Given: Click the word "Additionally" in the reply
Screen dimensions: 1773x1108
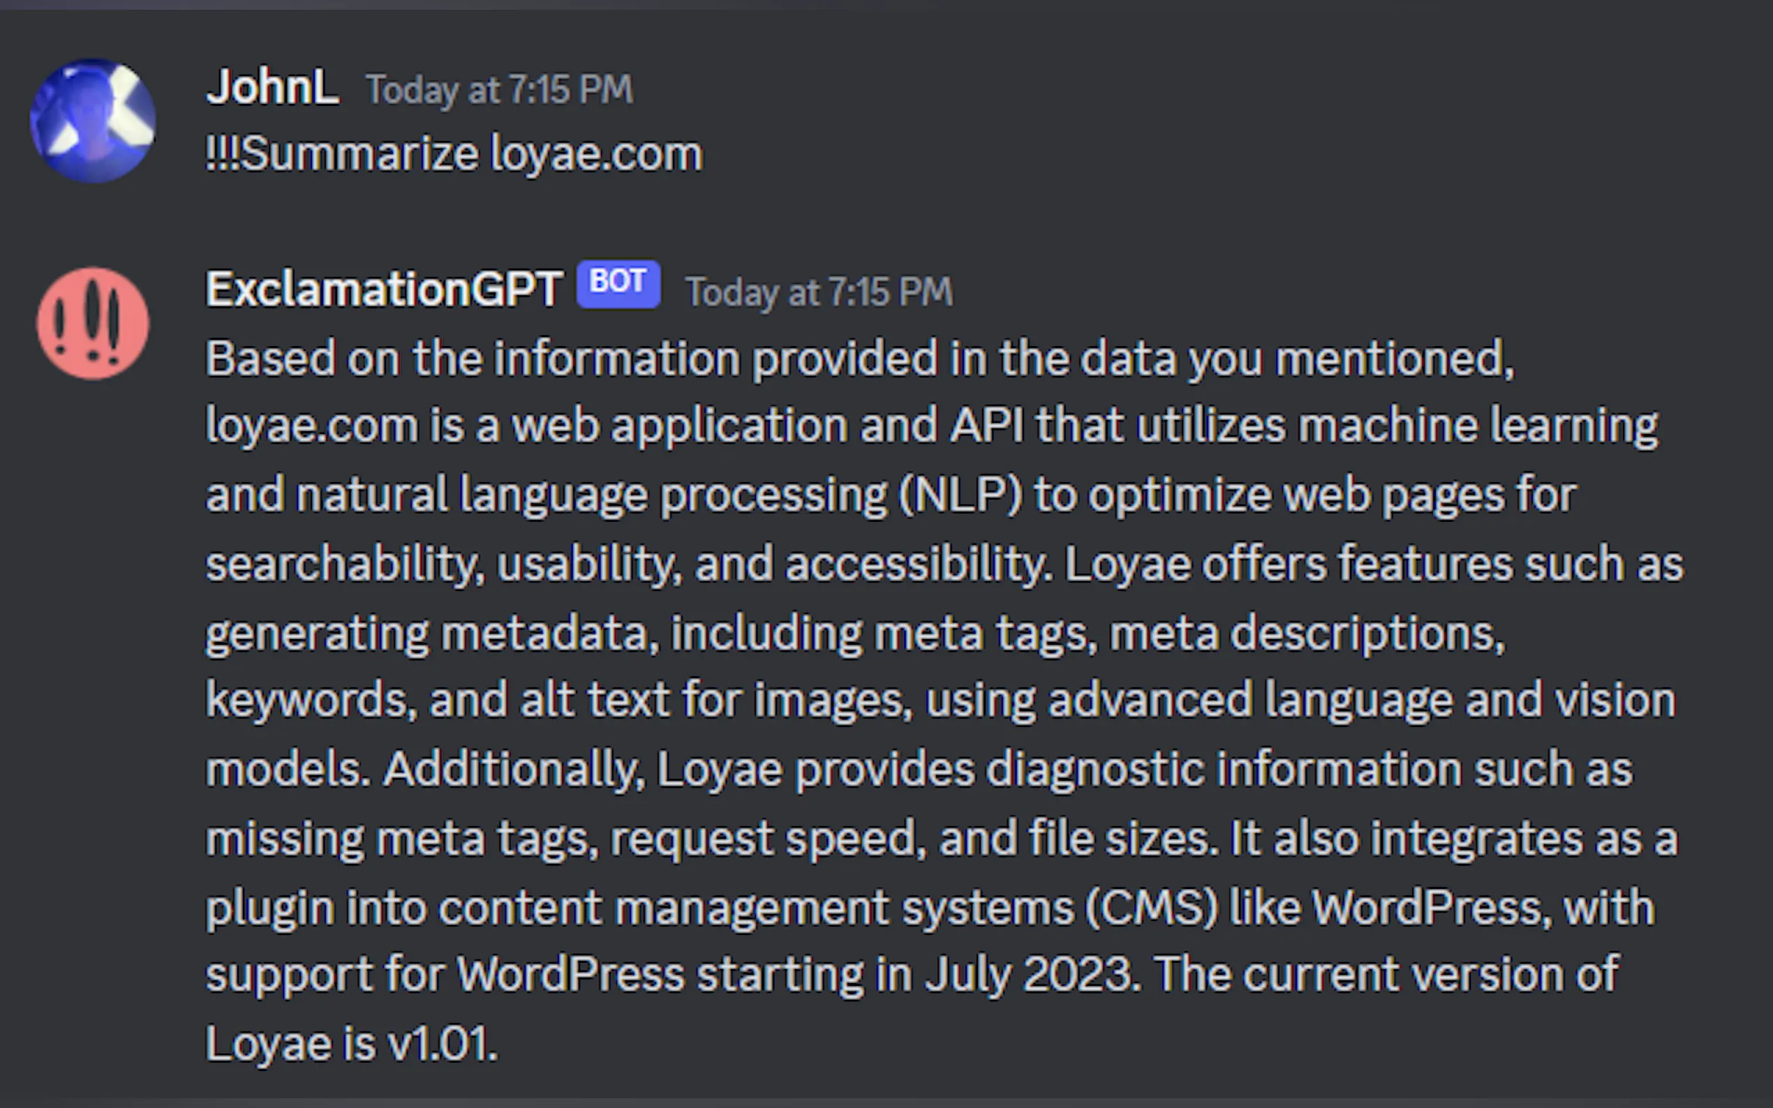Looking at the screenshot, I should click(513, 770).
